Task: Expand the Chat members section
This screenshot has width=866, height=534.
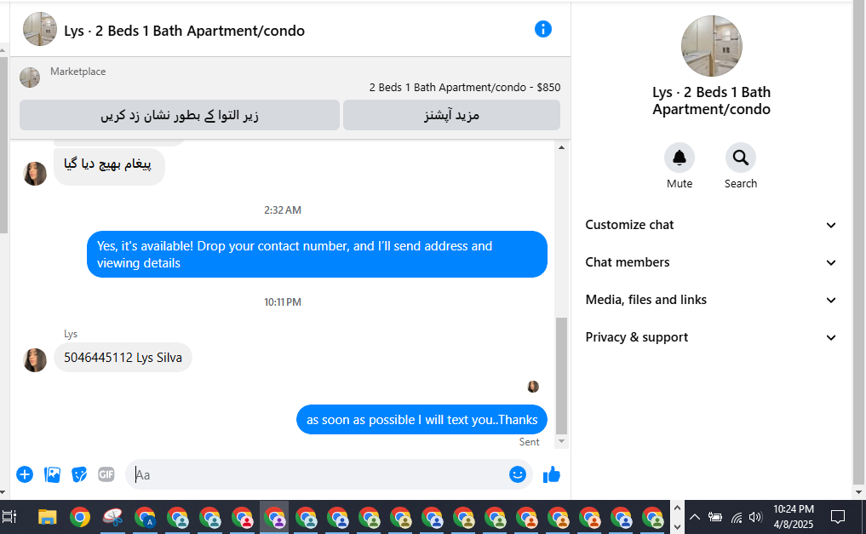Action: pos(710,262)
